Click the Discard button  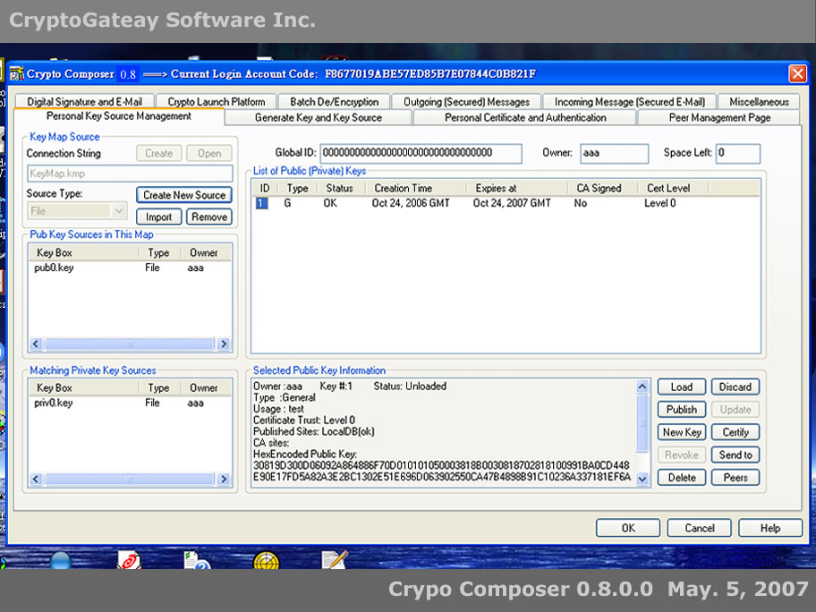click(735, 387)
